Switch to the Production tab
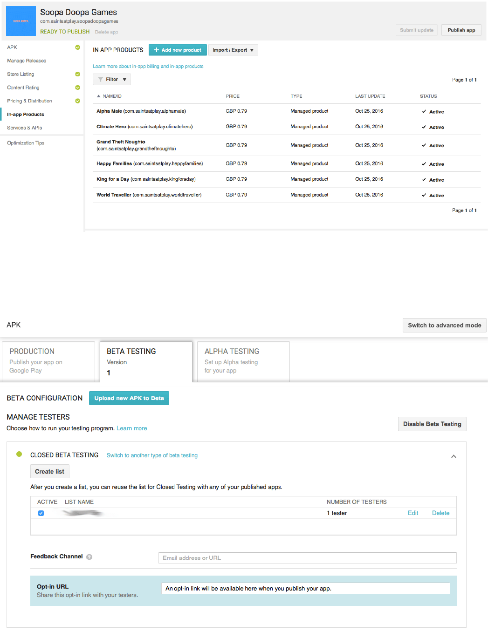 pyautogui.click(x=48, y=361)
